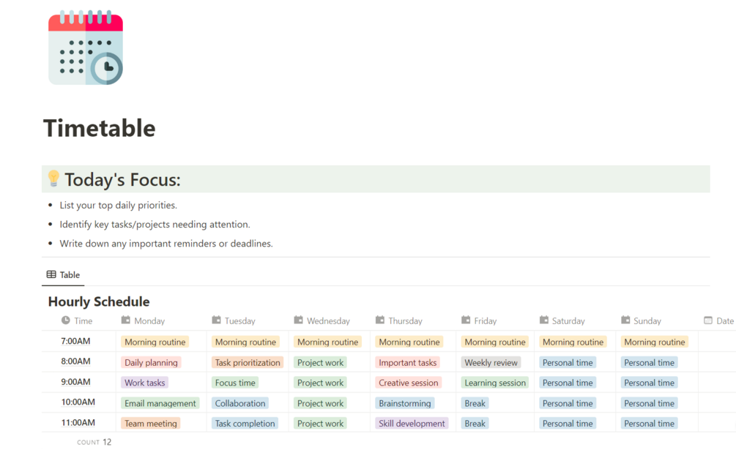
Task: Click the Hourly Schedule database title
Action: pyautogui.click(x=99, y=301)
